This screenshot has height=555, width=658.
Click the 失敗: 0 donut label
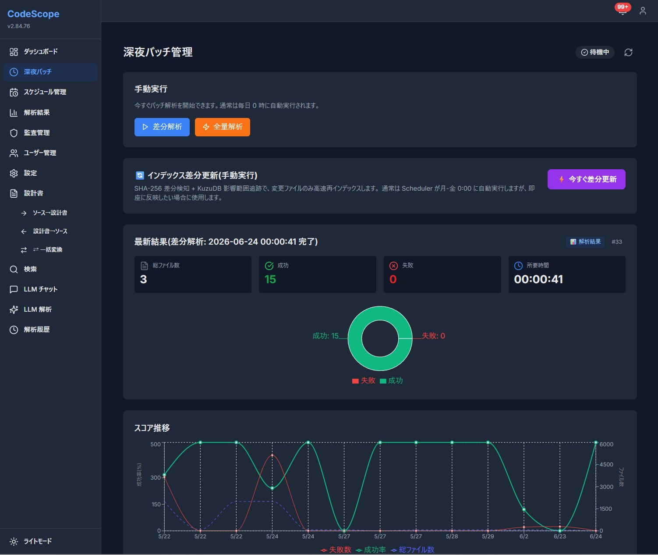(433, 336)
